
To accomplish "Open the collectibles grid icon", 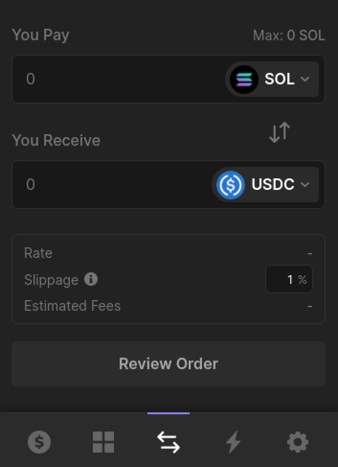I will point(104,442).
